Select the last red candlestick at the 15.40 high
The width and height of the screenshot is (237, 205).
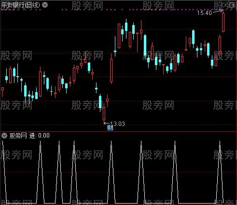(223, 21)
